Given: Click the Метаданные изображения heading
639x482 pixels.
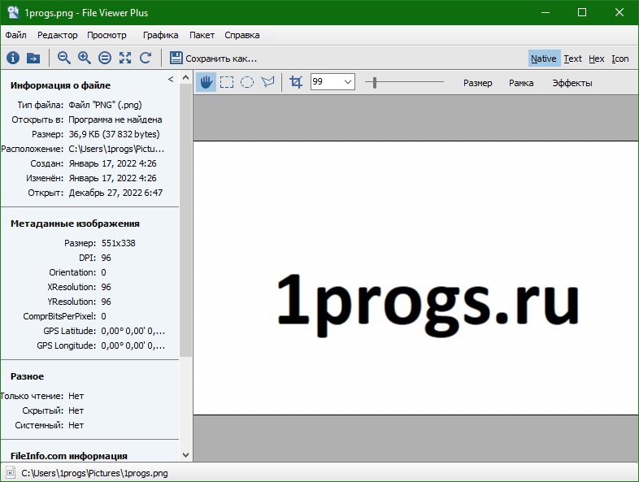Looking at the screenshot, I should (75, 224).
